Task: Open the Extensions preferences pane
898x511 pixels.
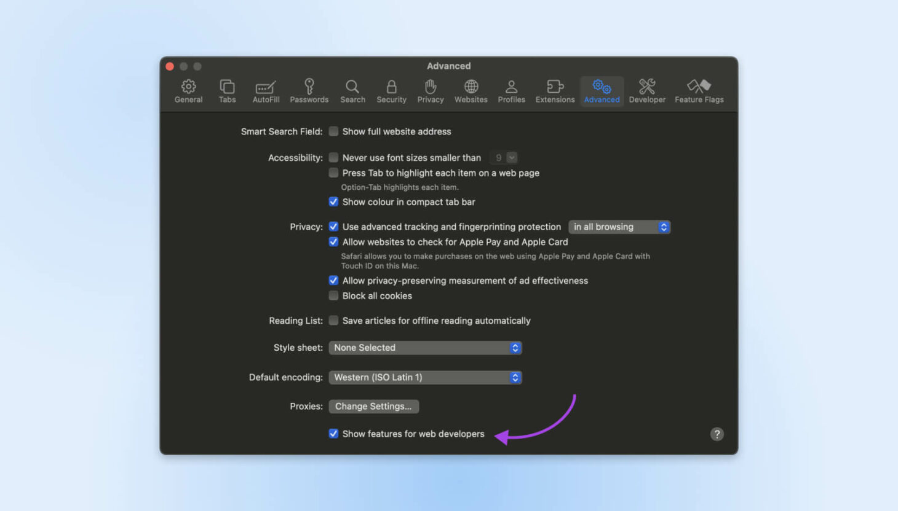Action: [554, 90]
